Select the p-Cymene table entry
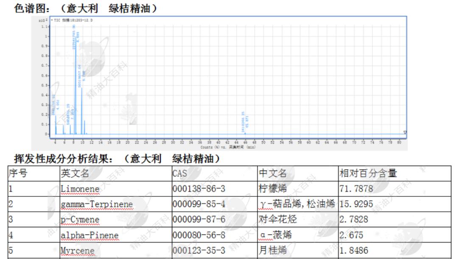This screenshot has height=259, width=458. click(x=80, y=220)
